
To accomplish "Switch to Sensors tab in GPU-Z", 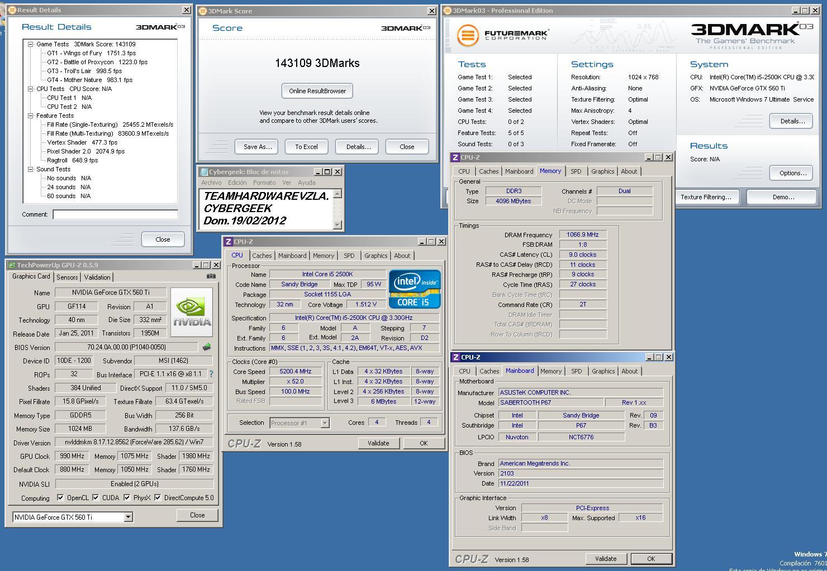I will pyautogui.click(x=67, y=277).
